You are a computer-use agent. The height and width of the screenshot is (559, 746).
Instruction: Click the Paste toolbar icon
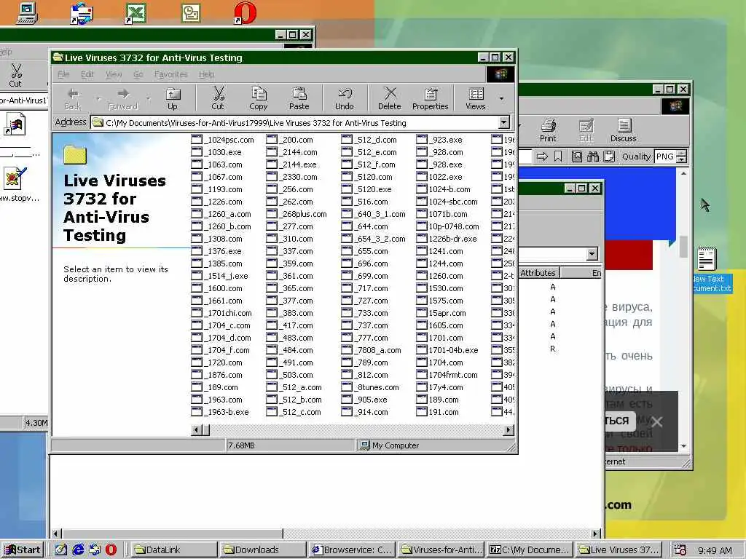(299, 98)
